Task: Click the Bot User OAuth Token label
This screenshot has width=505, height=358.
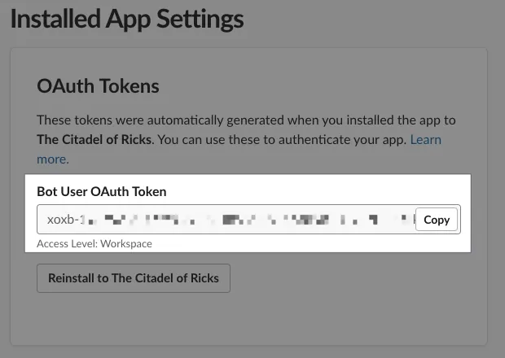Action: pos(102,191)
